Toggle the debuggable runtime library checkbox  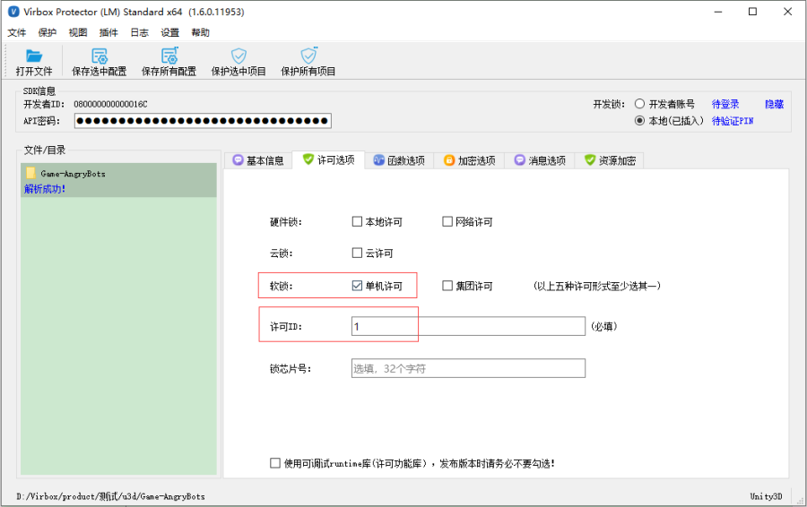pyautogui.click(x=275, y=463)
